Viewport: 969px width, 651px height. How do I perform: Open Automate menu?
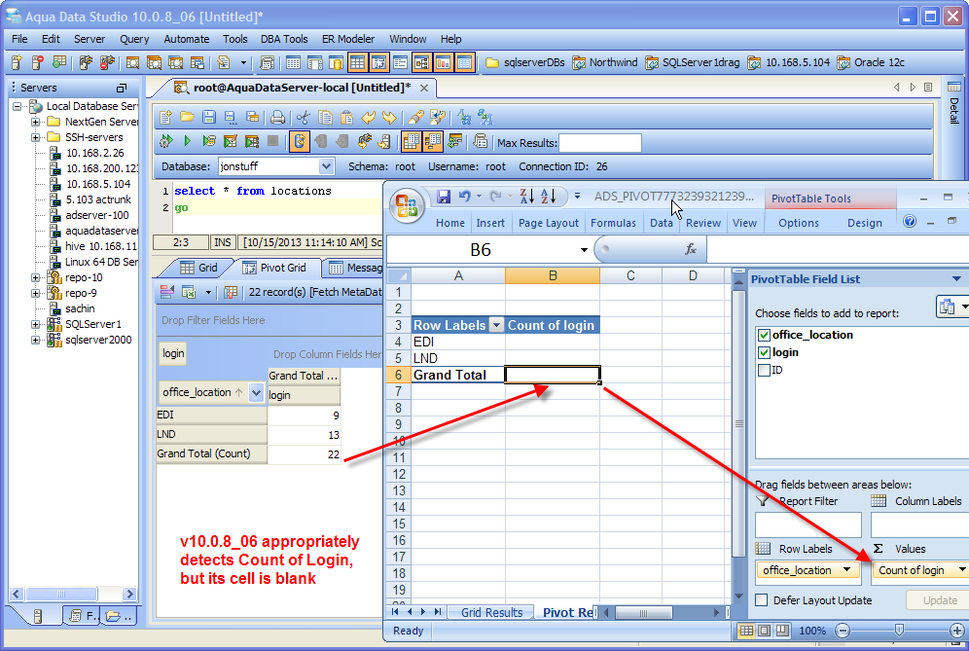click(186, 39)
